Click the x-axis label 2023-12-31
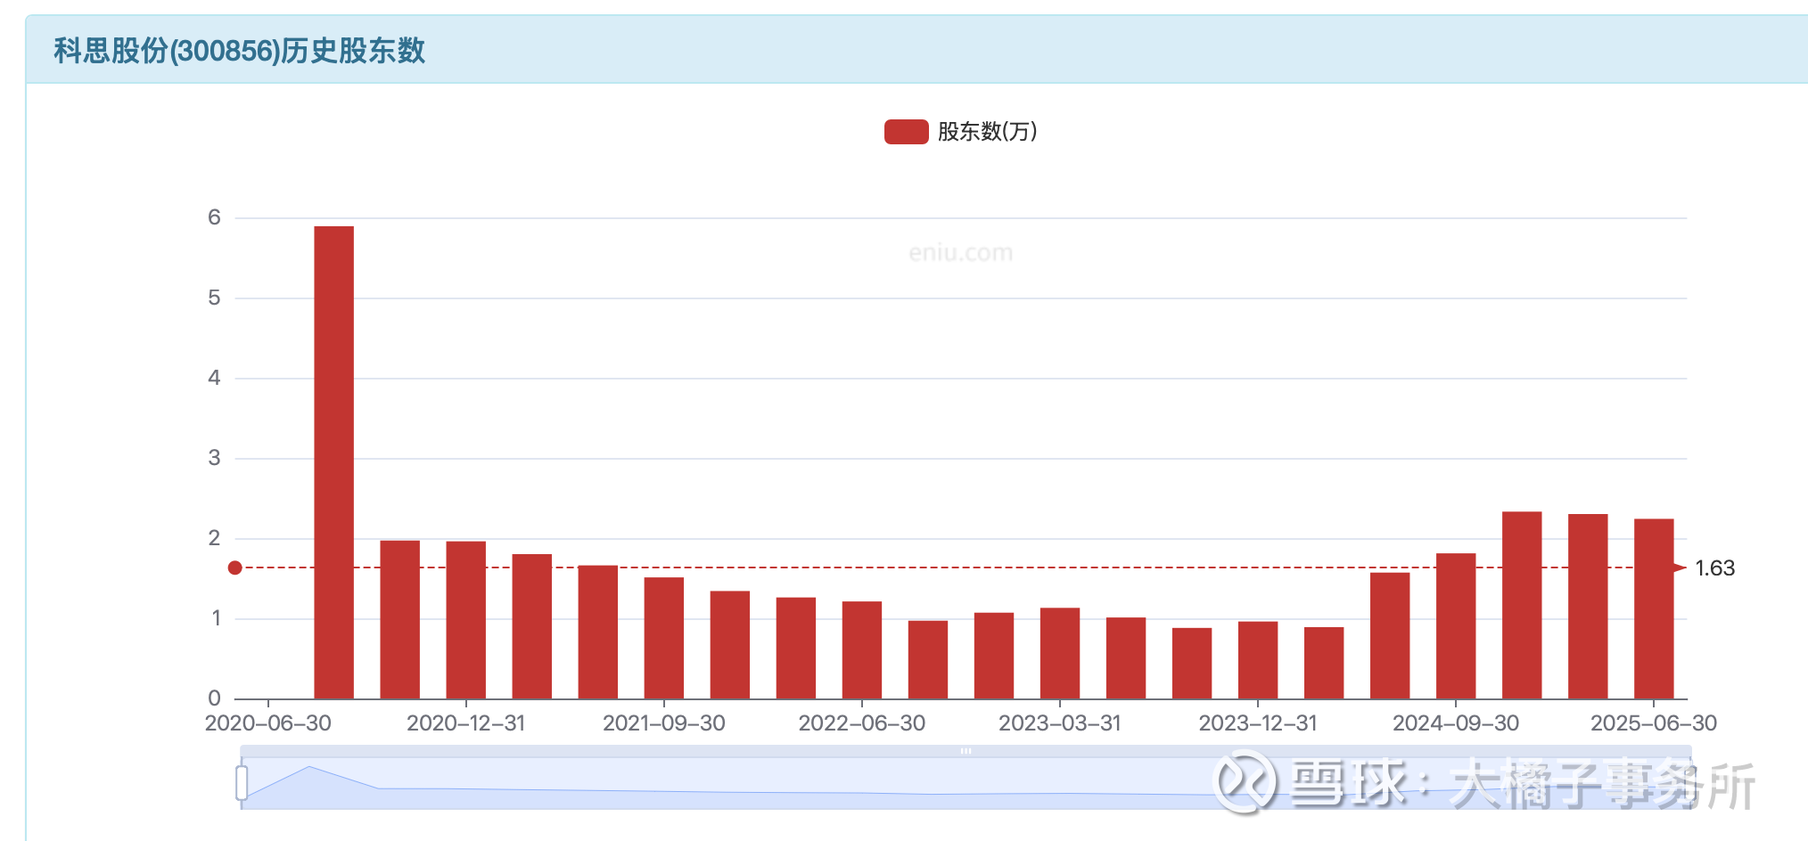Screen dimensions: 1808x841 pyautogui.click(x=1257, y=723)
